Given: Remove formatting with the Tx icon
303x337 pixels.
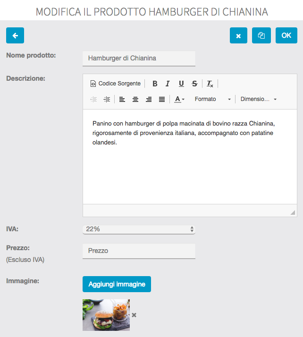Looking at the screenshot, I should click(210, 84).
